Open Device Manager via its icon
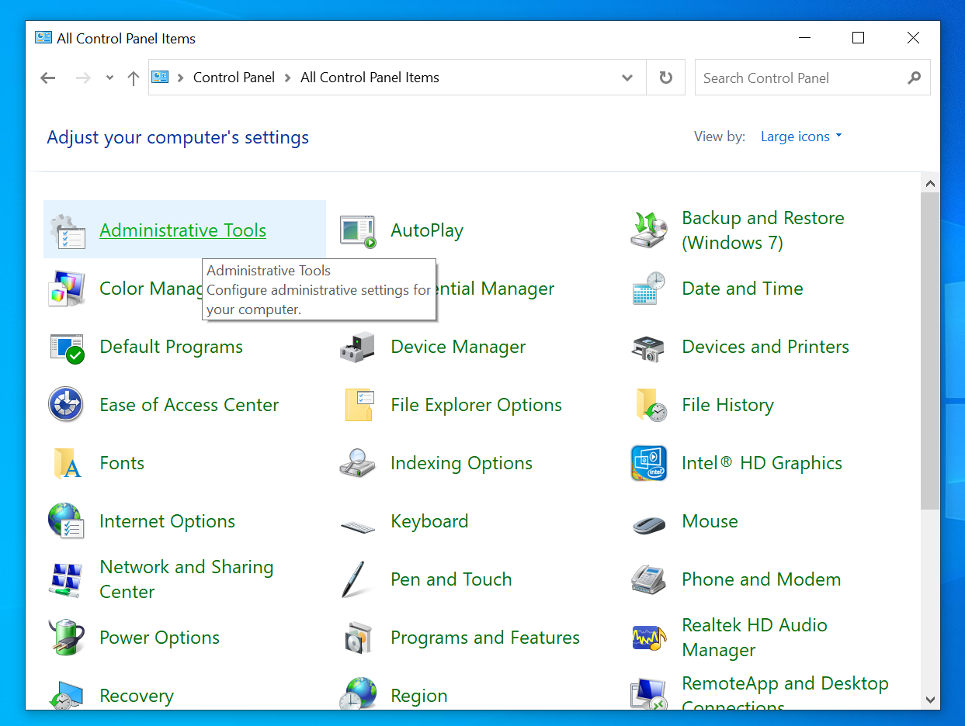 [356, 347]
